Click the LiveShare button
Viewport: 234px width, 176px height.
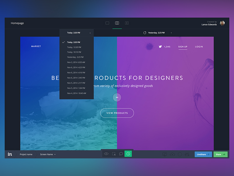[x=203, y=154]
